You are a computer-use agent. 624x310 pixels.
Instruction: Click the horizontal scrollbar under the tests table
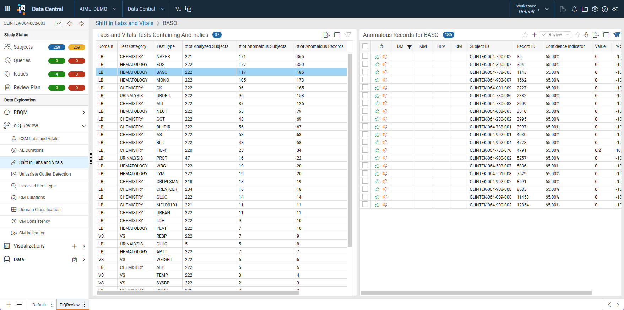(197, 293)
